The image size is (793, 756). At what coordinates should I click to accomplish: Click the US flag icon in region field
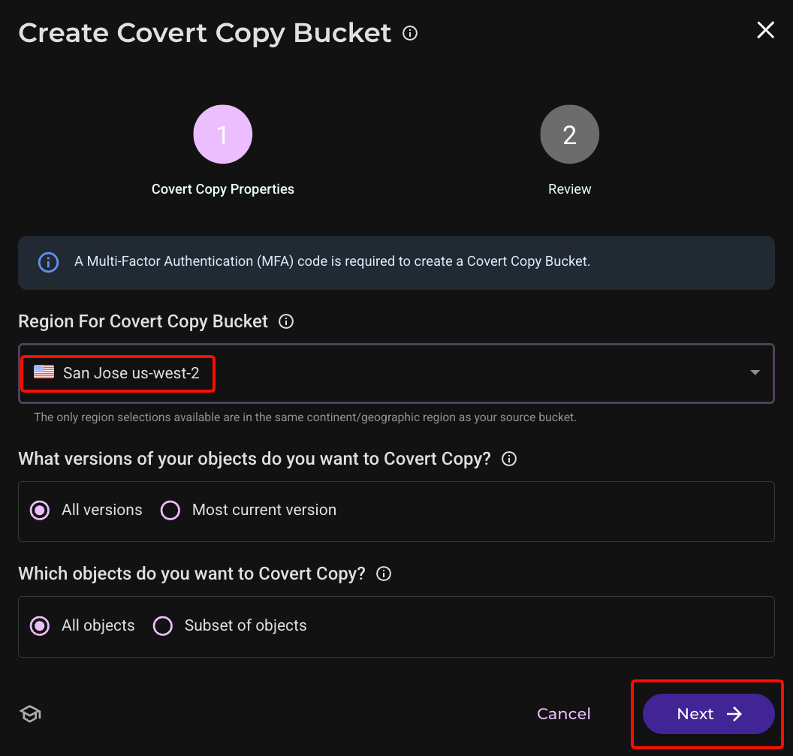44,372
